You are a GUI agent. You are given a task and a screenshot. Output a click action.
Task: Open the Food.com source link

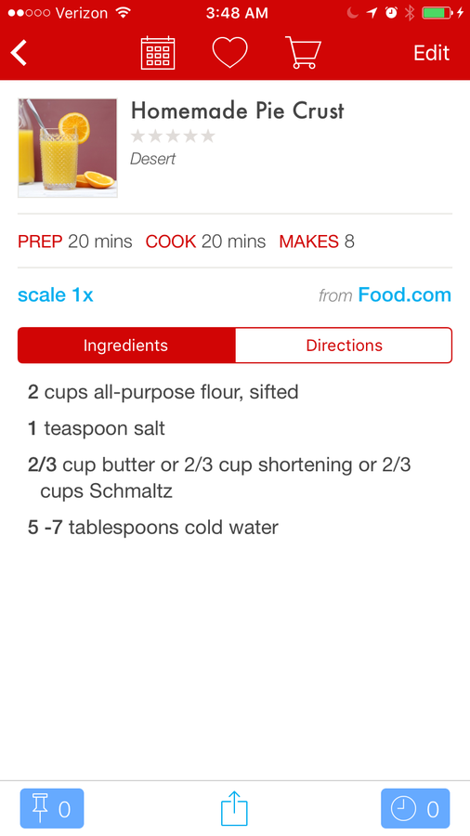click(x=404, y=294)
